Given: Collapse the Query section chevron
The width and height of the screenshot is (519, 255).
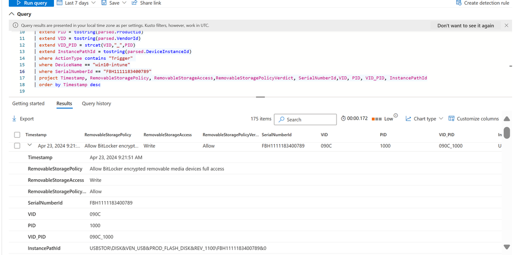Looking at the screenshot, I should (x=12, y=14).
